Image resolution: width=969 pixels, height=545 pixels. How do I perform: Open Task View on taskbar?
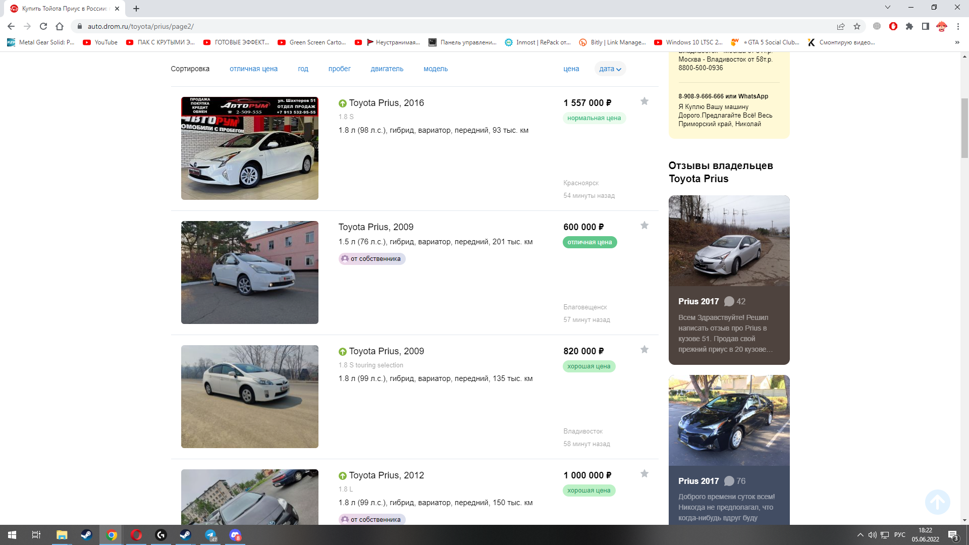click(x=36, y=535)
